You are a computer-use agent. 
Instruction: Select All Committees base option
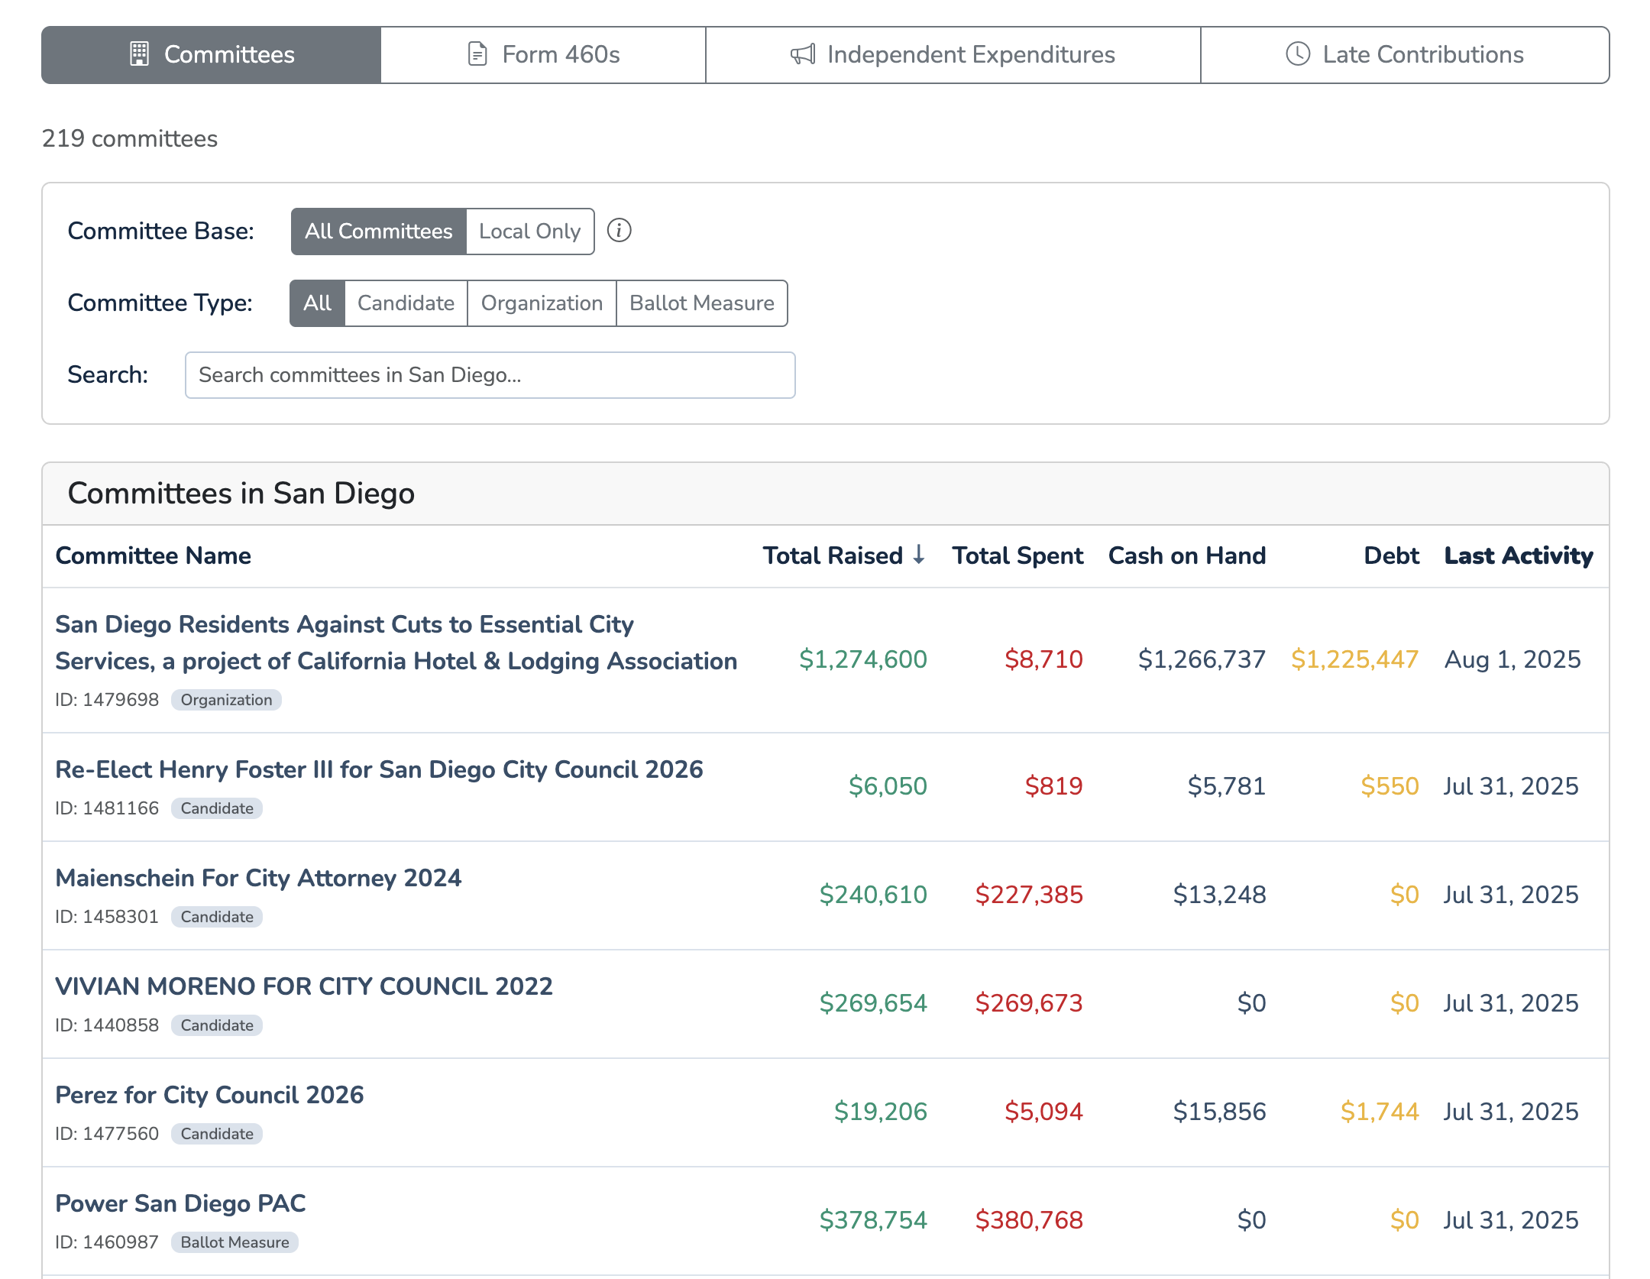tap(379, 232)
